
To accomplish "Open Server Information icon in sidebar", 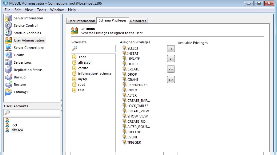I will (x=8, y=18).
